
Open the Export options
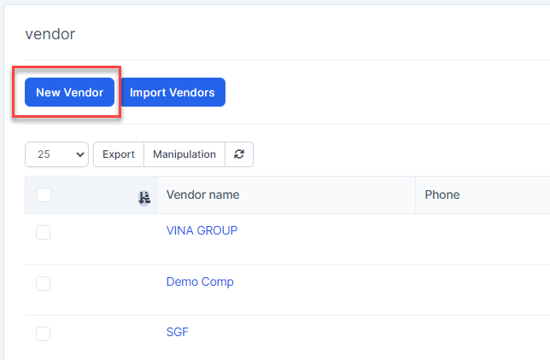(x=119, y=154)
